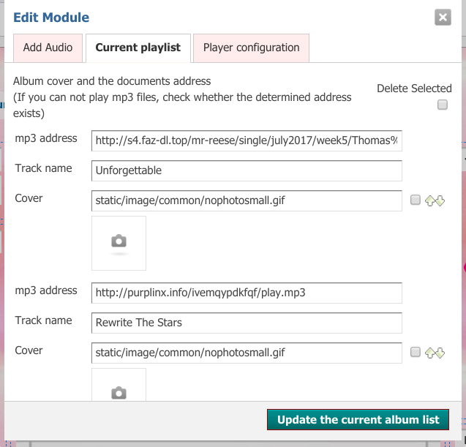Check the Delete Selected select-all checkbox
Image resolution: width=466 pixels, height=447 pixels.
coord(442,105)
